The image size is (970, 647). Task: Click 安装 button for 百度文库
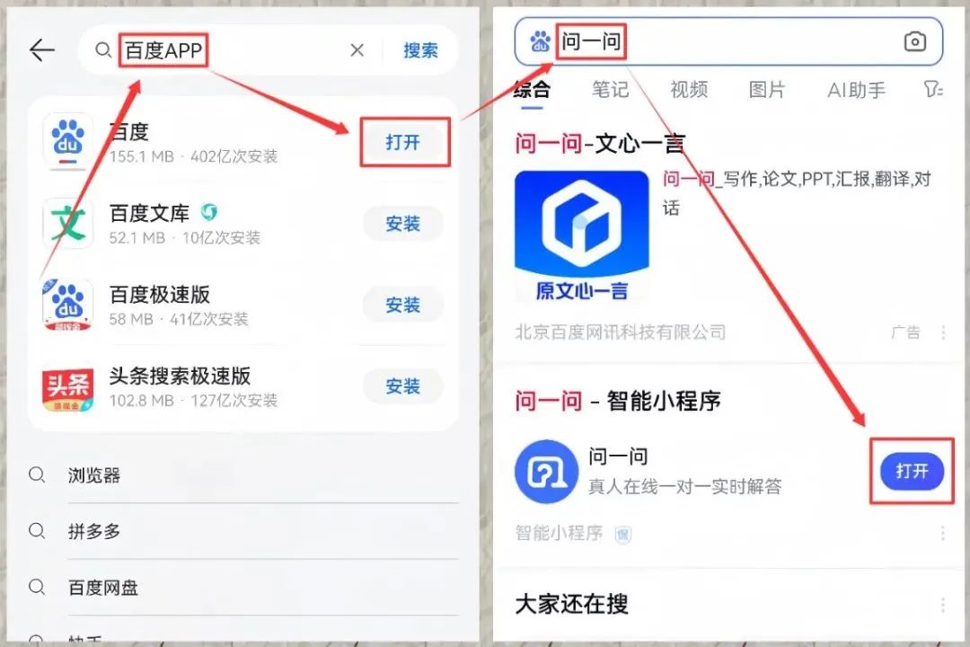click(403, 224)
